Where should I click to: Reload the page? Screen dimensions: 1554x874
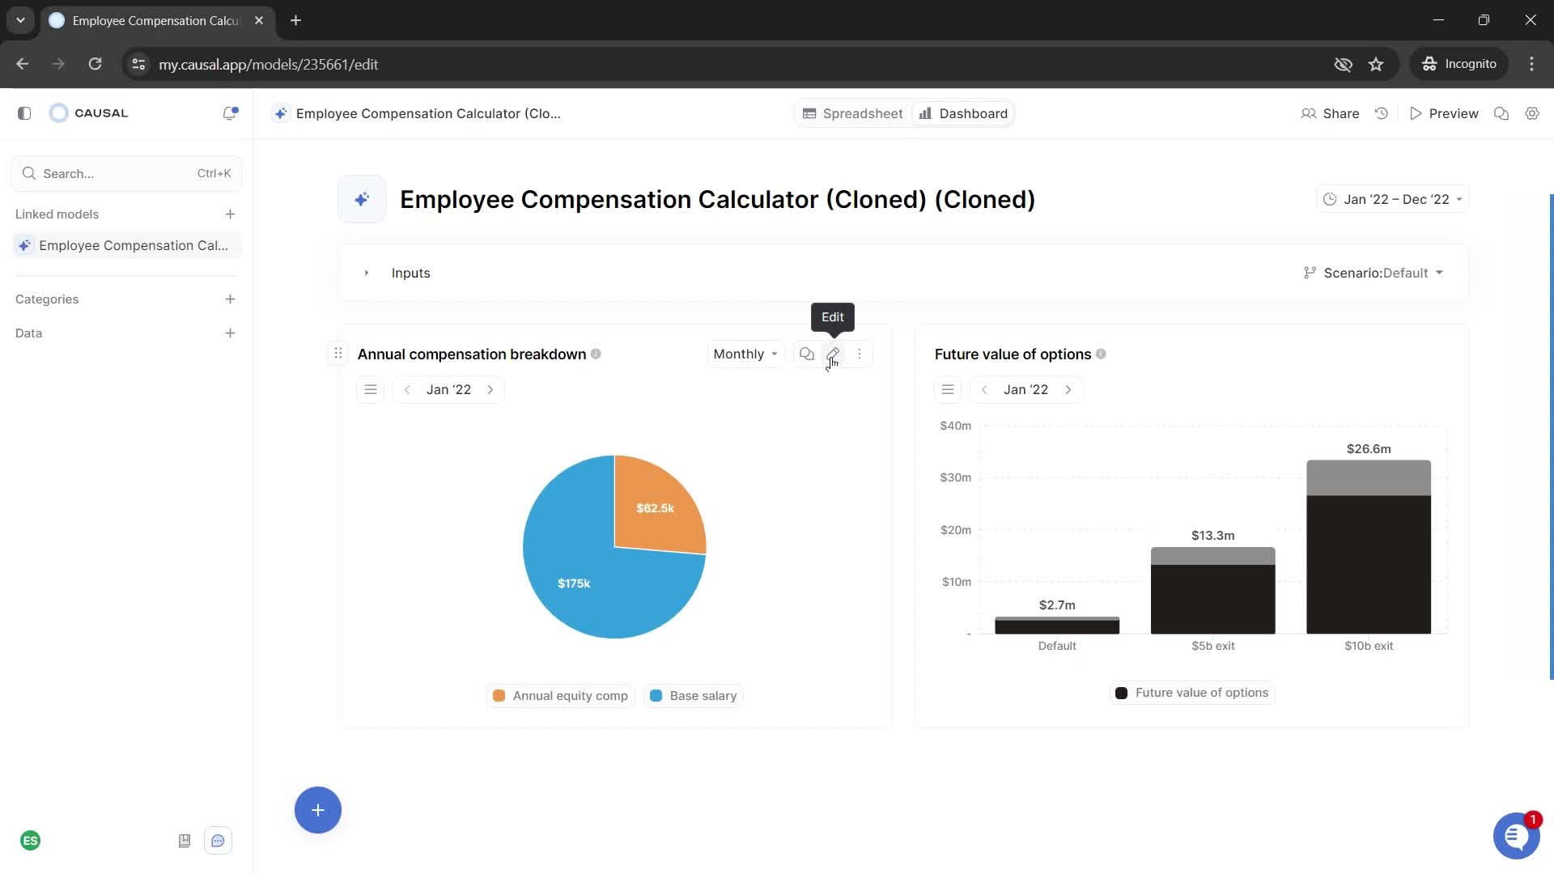click(x=96, y=64)
